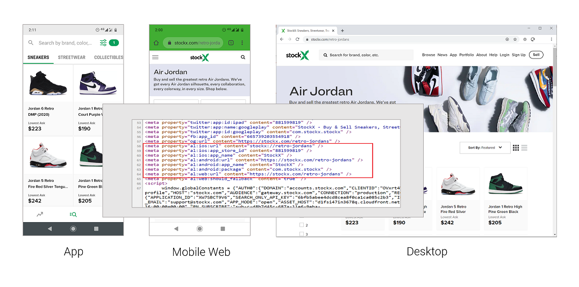The image size is (579, 287).
Task: Open the hamburger menu on mobile web StockX
Action: pos(155,57)
